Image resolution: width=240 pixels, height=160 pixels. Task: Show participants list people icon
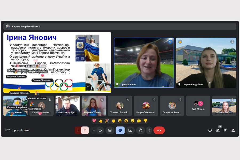click(218, 130)
